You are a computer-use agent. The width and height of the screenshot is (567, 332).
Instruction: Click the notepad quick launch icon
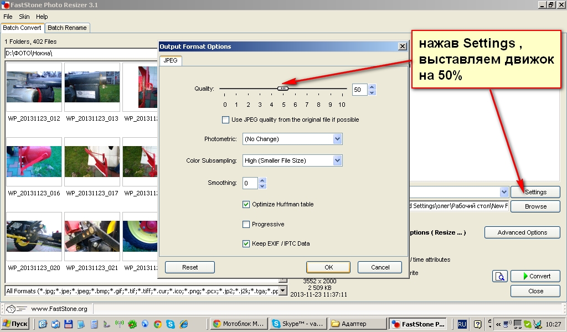pyautogui.click(x=81, y=324)
